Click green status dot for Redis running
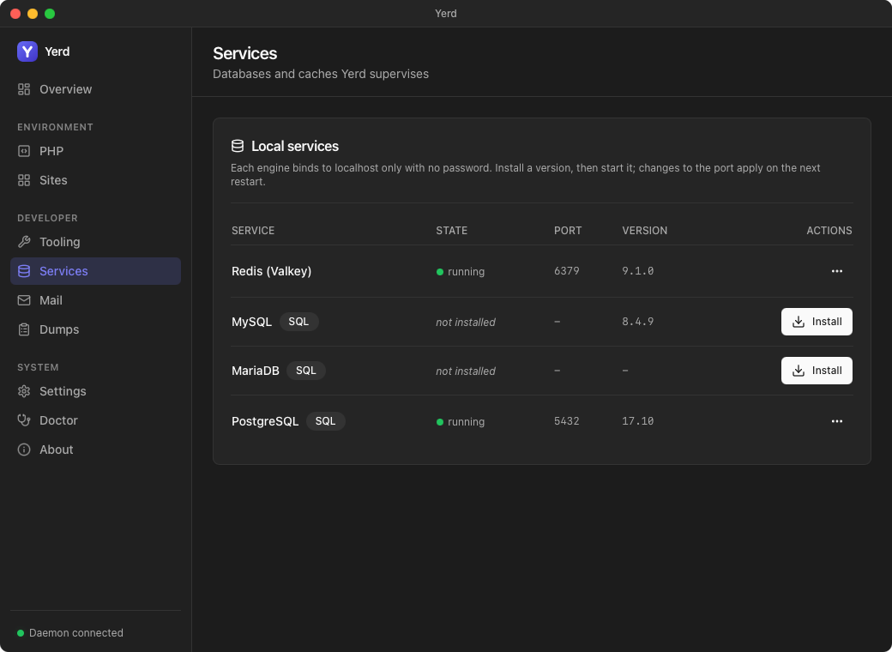The height and width of the screenshot is (652, 892). (440, 272)
